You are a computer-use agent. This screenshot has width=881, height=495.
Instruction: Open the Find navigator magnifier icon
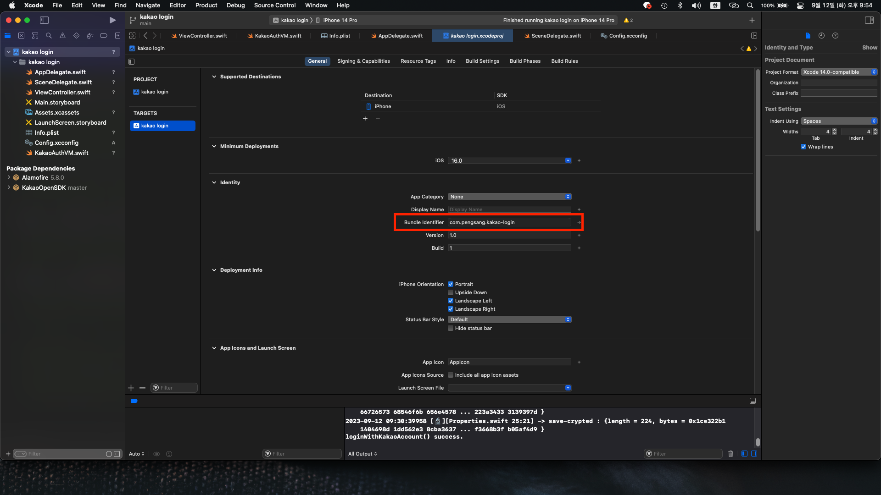click(49, 36)
